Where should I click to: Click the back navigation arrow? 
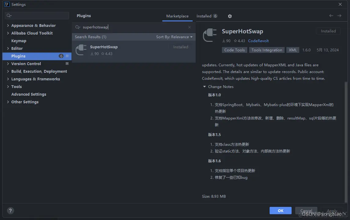[331, 16]
